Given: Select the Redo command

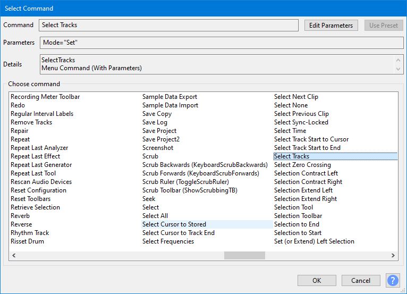Looking at the screenshot, I should click(18, 105).
